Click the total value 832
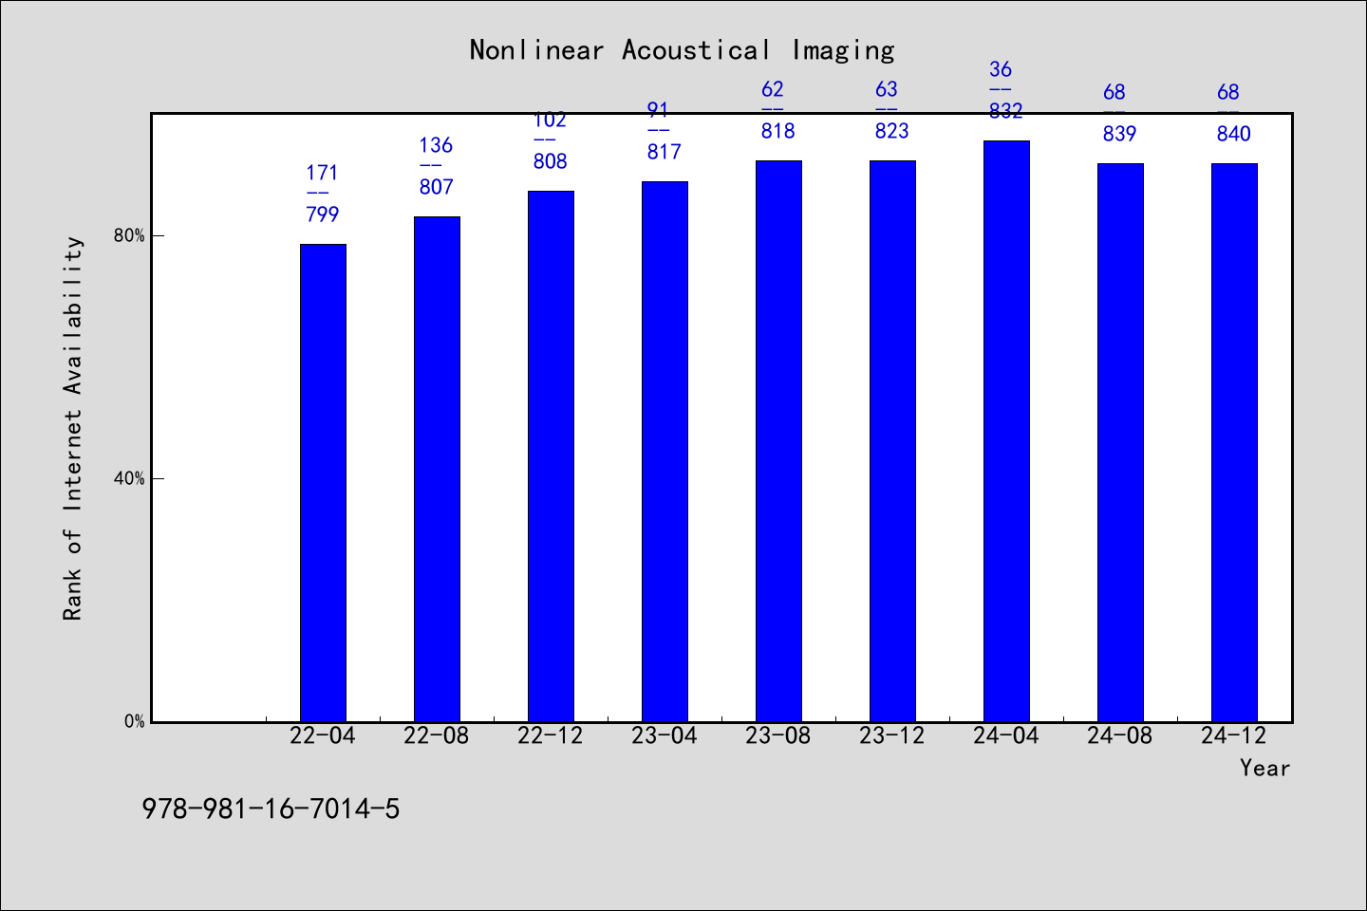The height and width of the screenshot is (911, 1367). pyautogui.click(x=1006, y=111)
